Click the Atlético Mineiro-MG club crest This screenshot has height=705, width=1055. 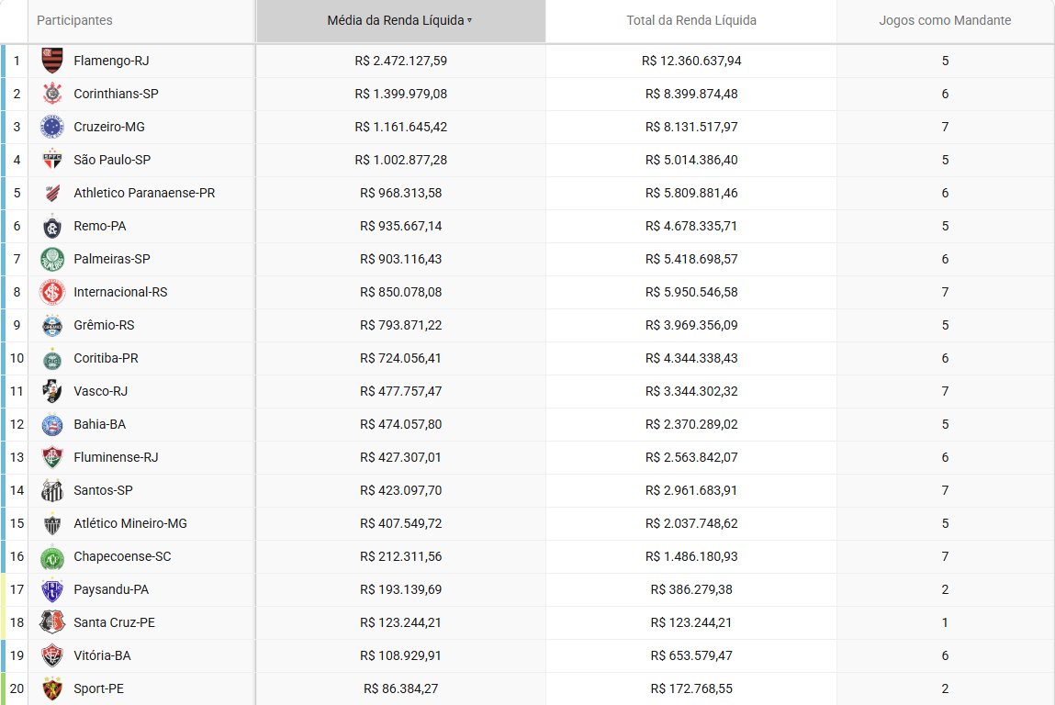51,523
